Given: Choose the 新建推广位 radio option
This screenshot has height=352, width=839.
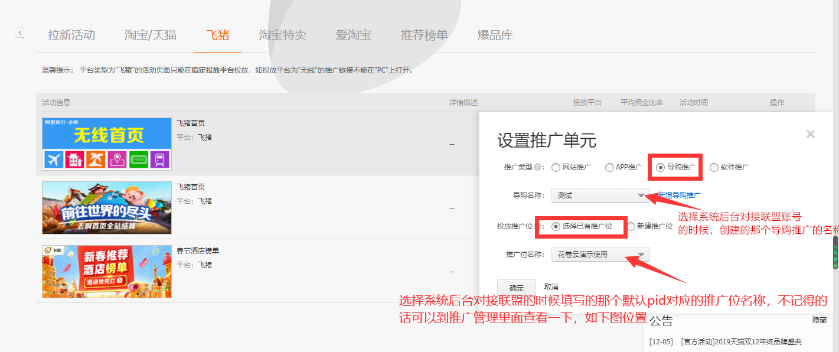Looking at the screenshot, I should 631,226.
